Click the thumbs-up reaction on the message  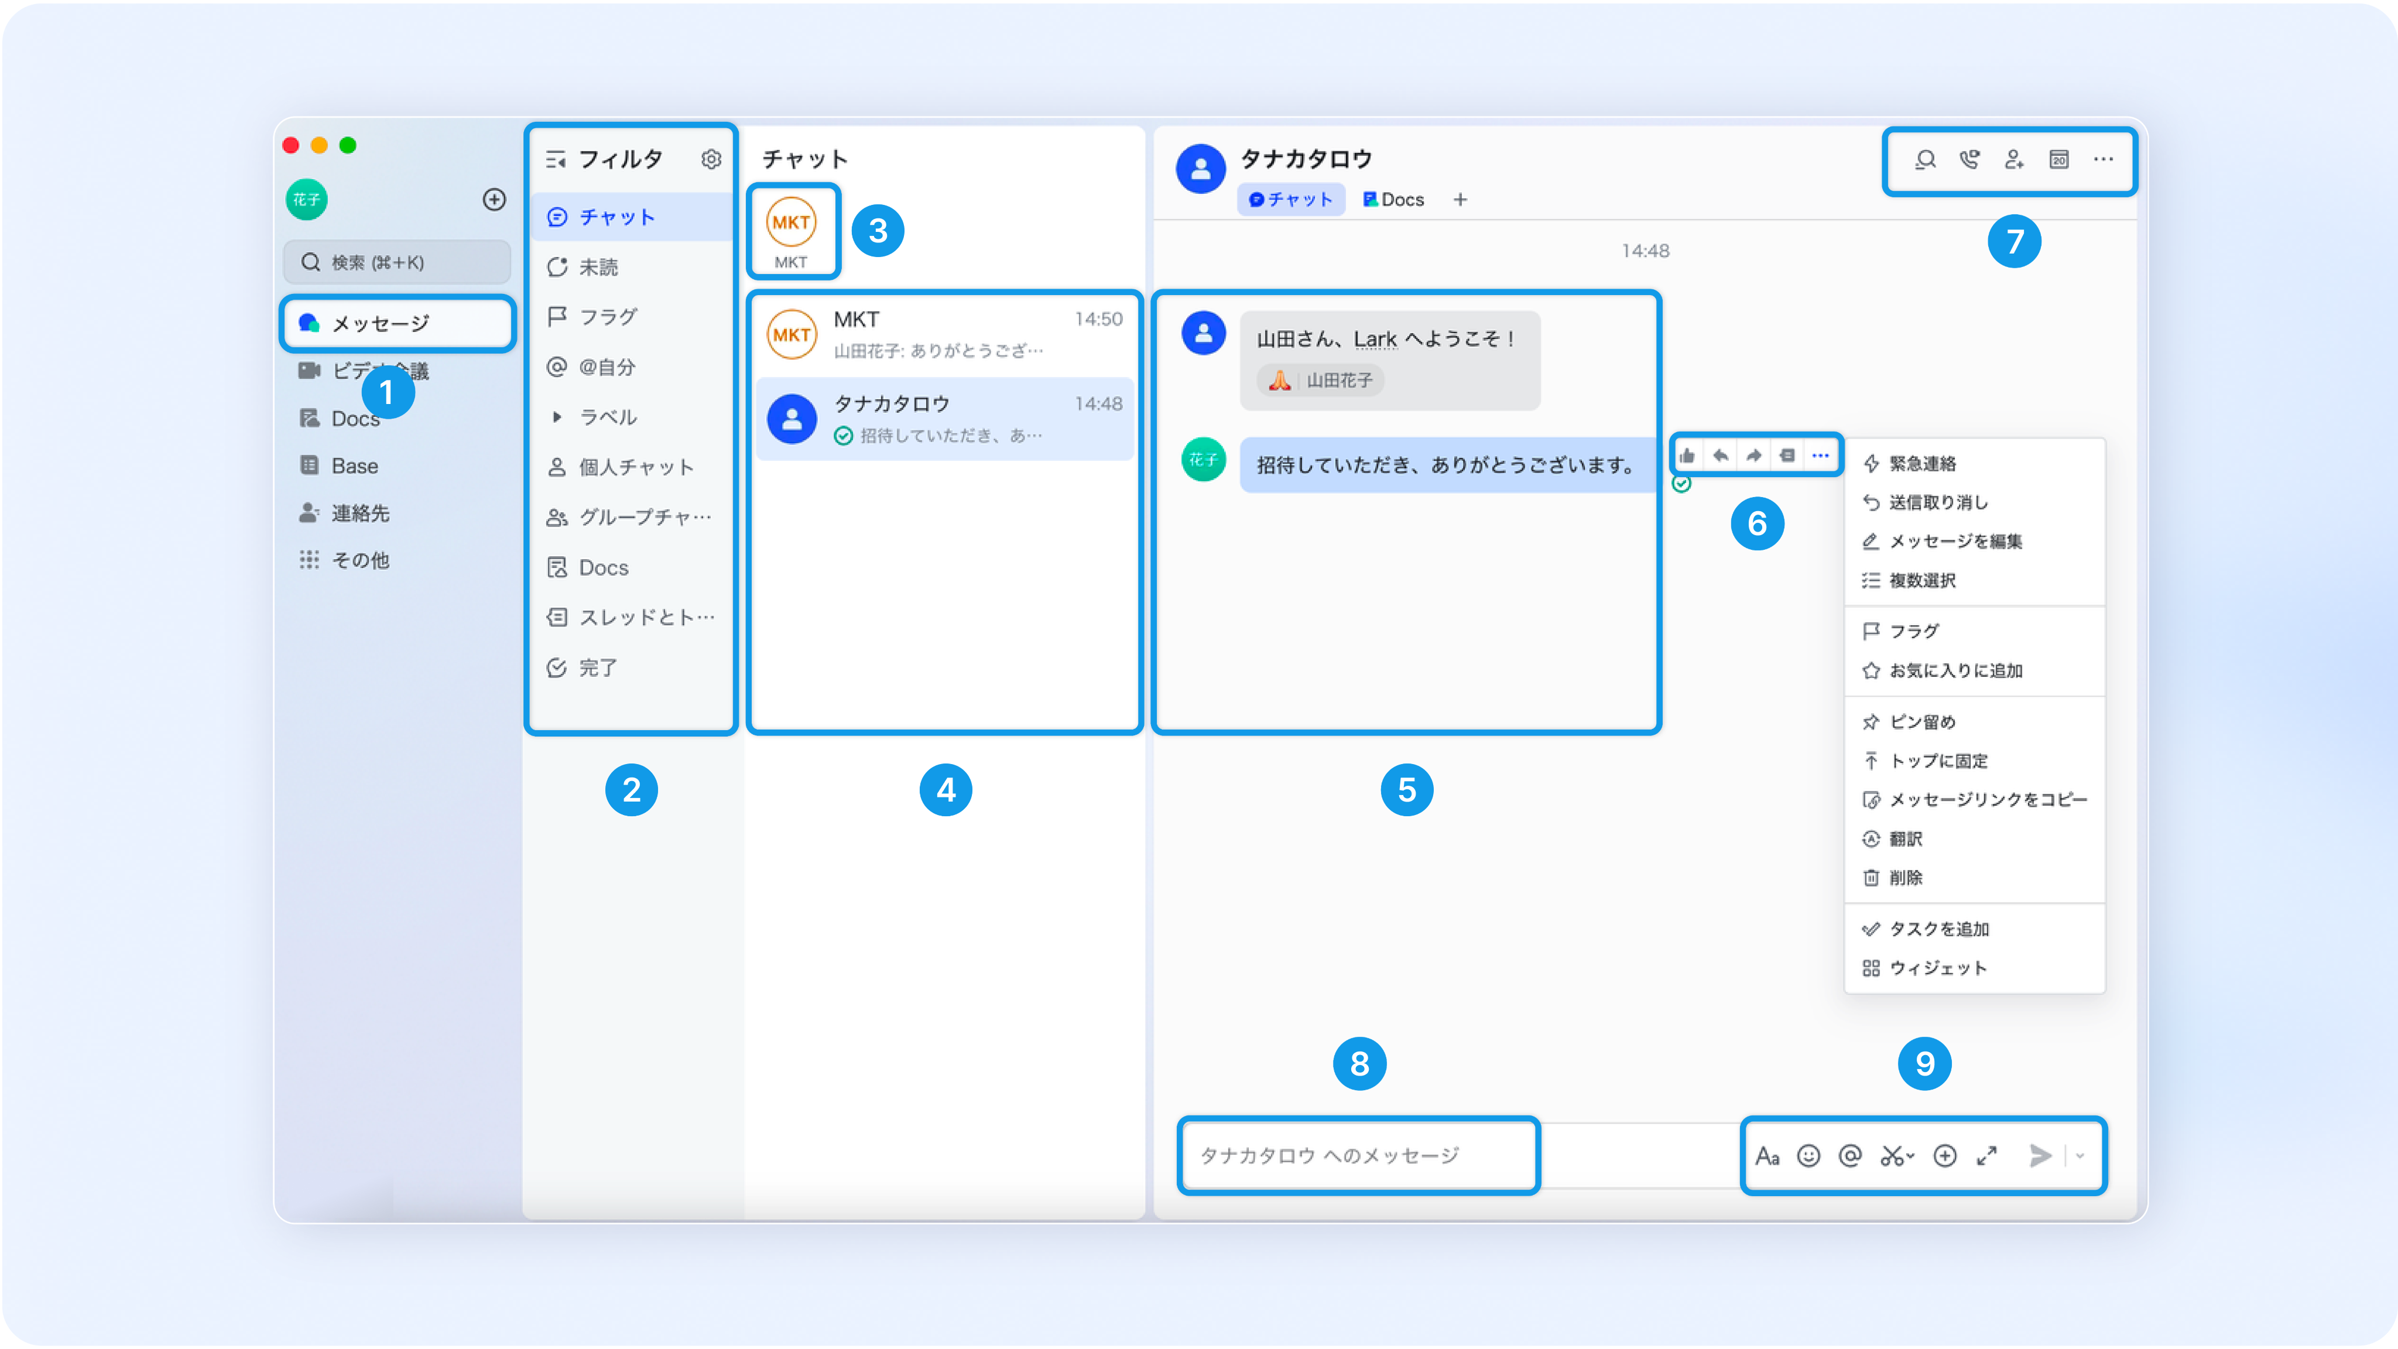click(1688, 454)
